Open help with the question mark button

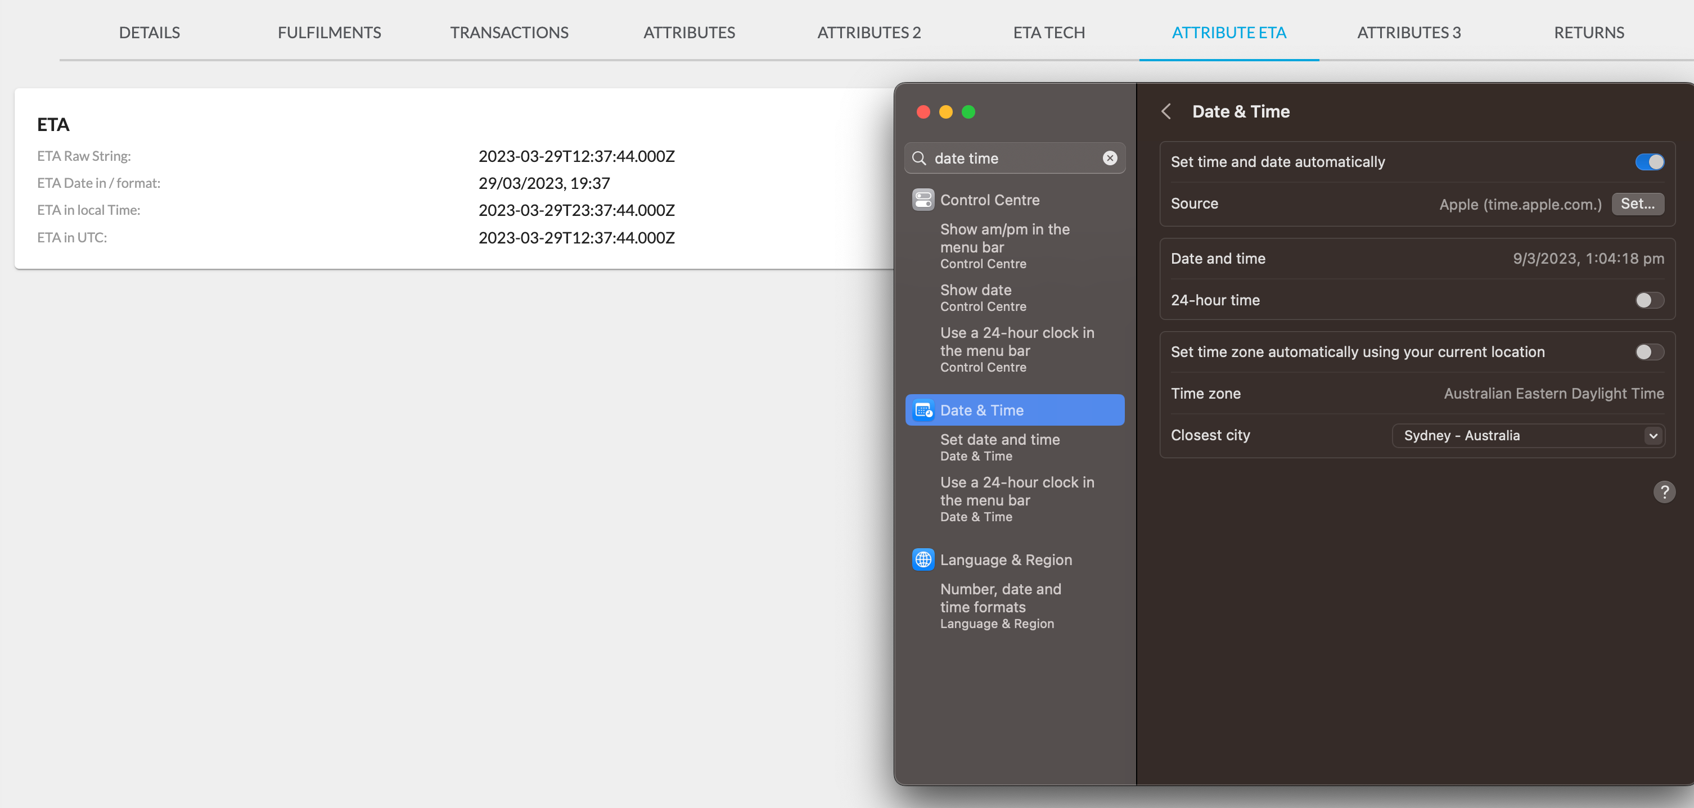(1664, 492)
